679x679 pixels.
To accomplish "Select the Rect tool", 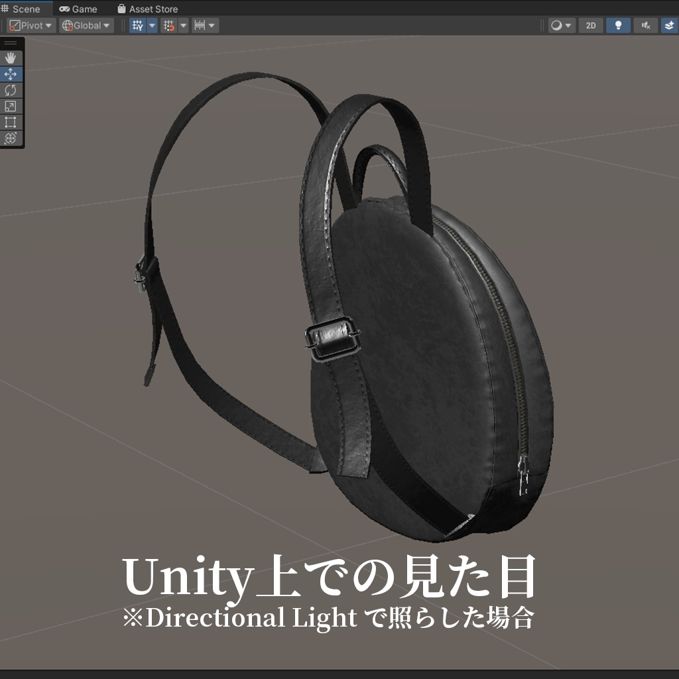I will tap(11, 122).
